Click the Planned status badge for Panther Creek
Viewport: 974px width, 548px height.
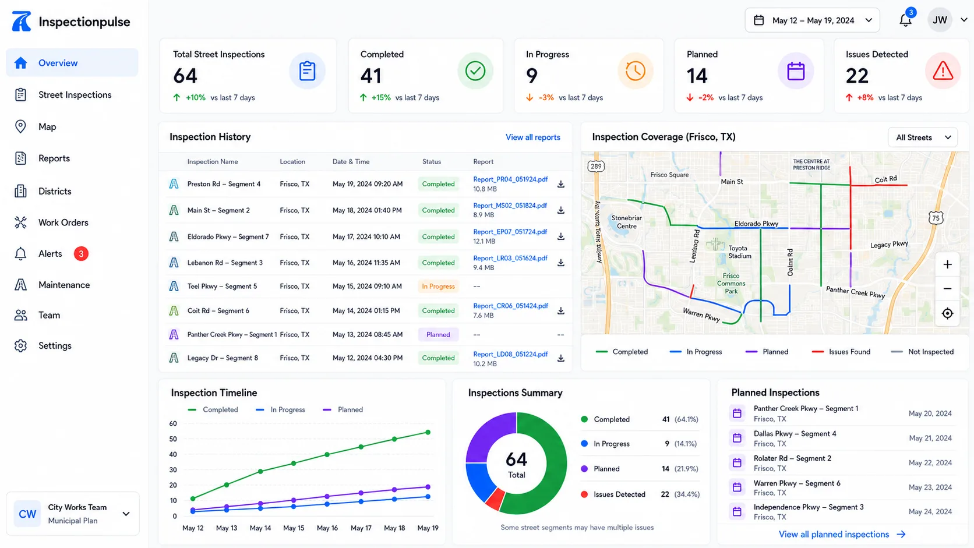coord(438,335)
